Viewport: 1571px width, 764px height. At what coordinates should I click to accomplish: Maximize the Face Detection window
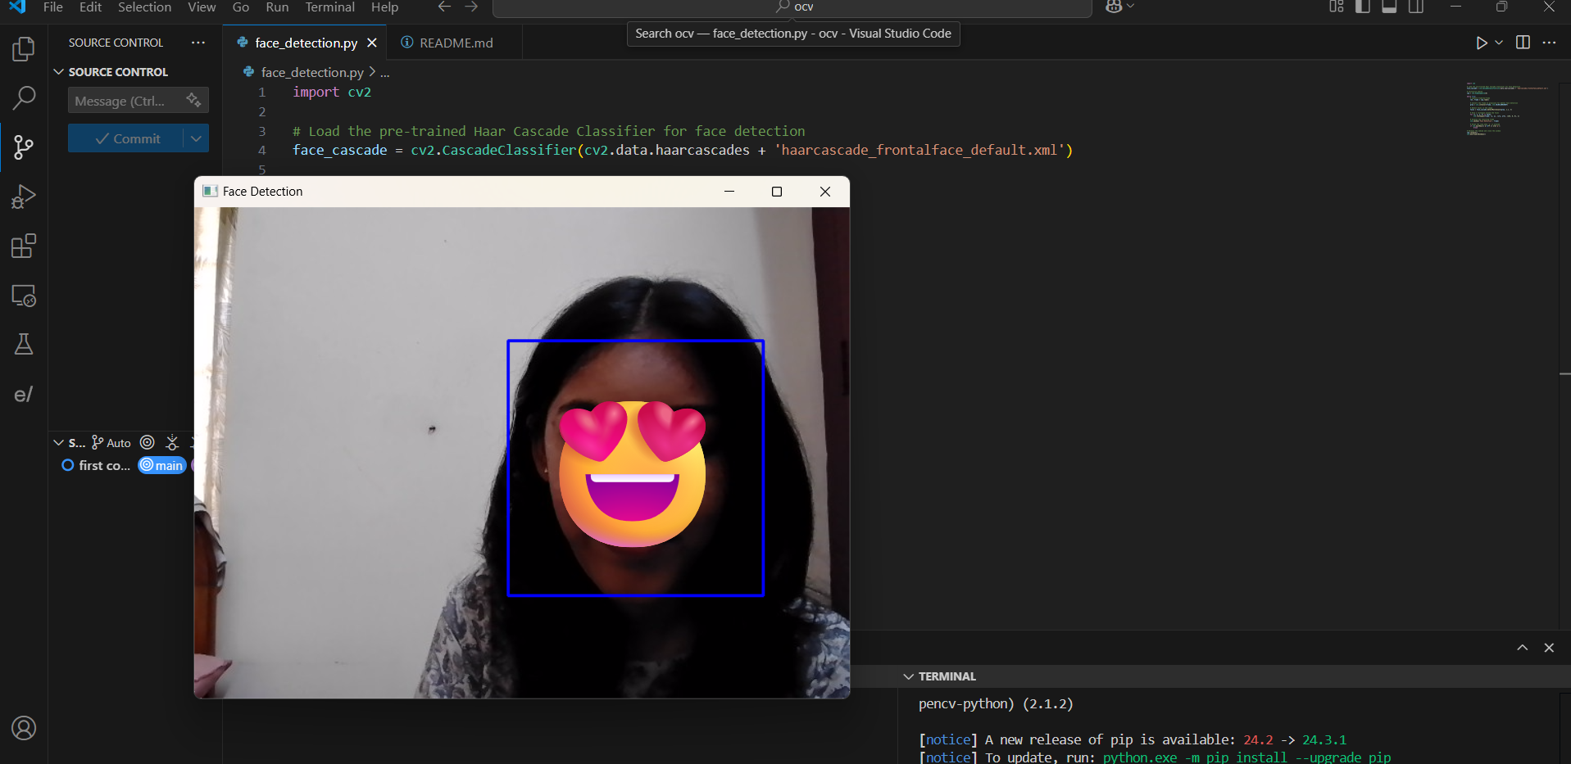tap(777, 192)
